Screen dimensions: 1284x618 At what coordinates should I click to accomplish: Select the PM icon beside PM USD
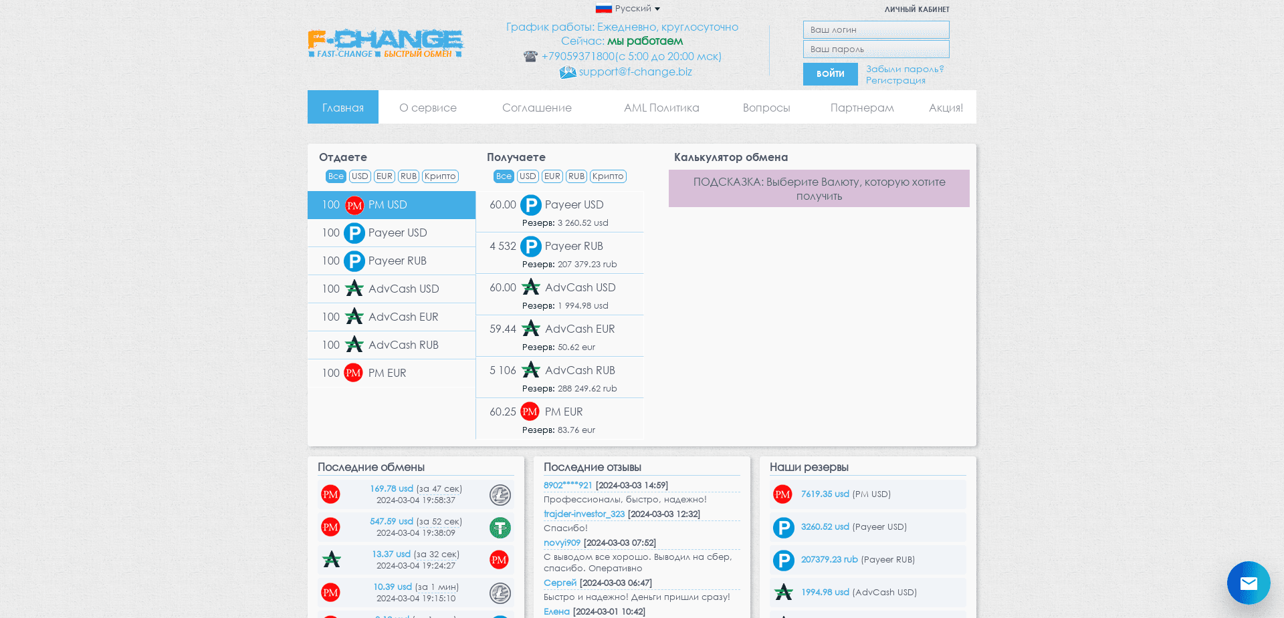(354, 205)
